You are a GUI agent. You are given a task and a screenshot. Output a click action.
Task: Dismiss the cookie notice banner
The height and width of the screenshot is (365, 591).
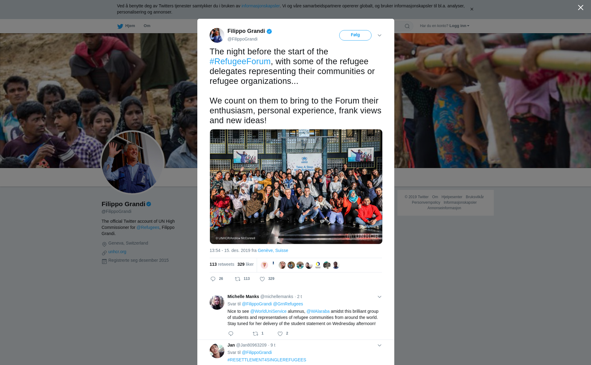pyautogui.click(x=472, y=9)
